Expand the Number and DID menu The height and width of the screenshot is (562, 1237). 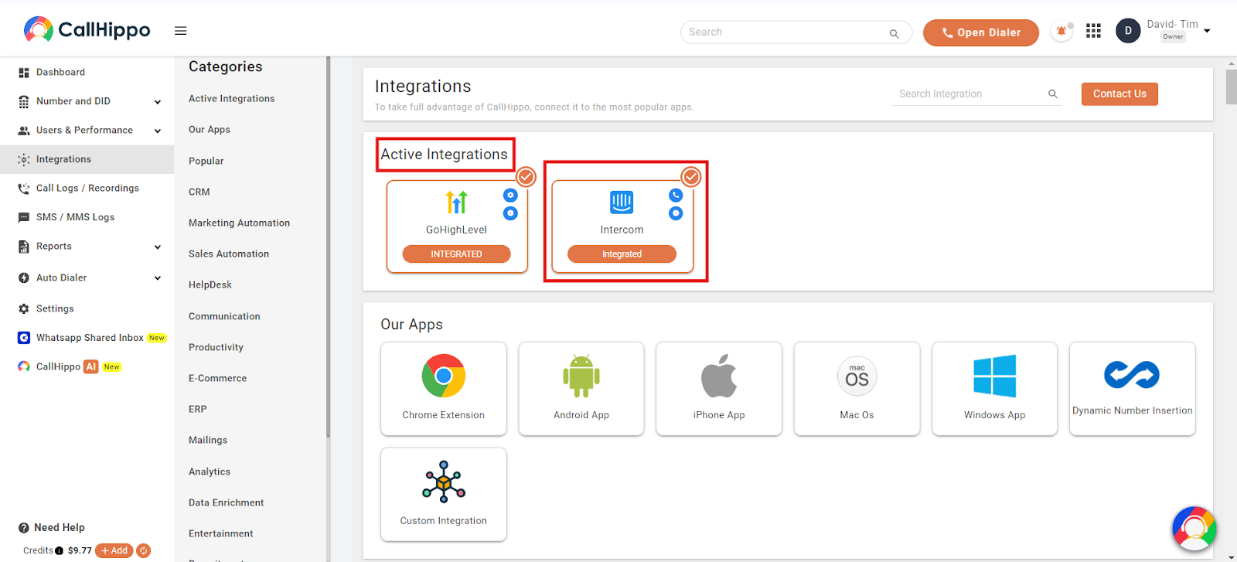point(158,102)
